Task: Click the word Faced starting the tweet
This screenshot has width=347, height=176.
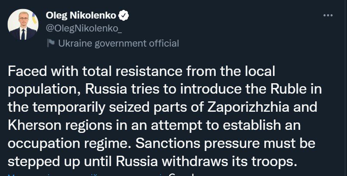Action: 28,71
